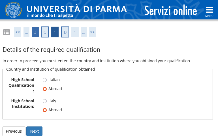Click the University of Parma seal logo
The width and height of the screenshot is (218, 138).
tap(13, 10)
